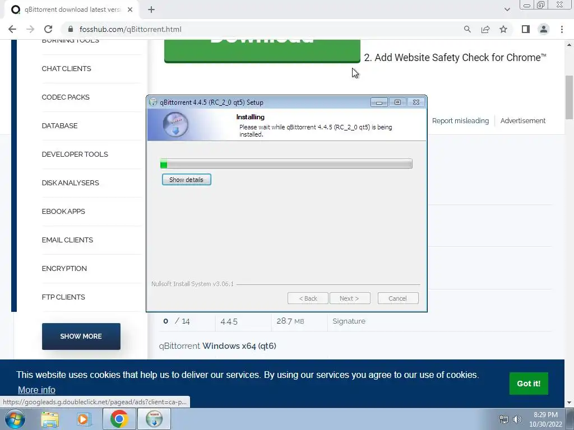Maximize the qBittorrent Setup window
This screenshot has width=574, height=430.
pos(397,102)
